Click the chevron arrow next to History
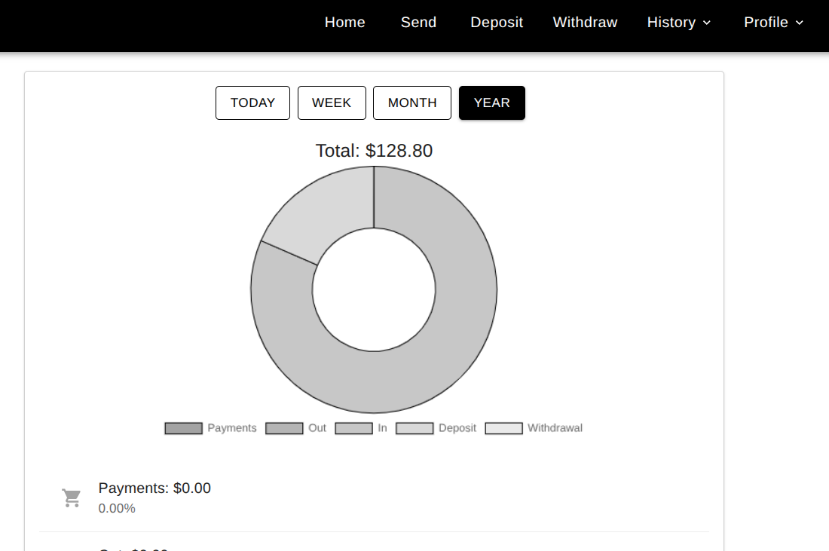Screen dimensions: 829x551 click(x=707, y=23)
